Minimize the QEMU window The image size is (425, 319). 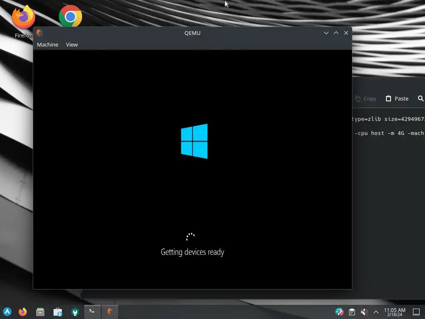[x=326, y=33]
